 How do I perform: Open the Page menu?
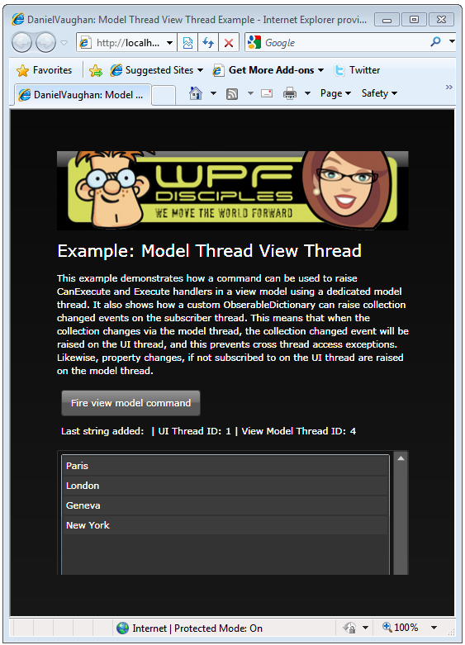coord(335,93)
